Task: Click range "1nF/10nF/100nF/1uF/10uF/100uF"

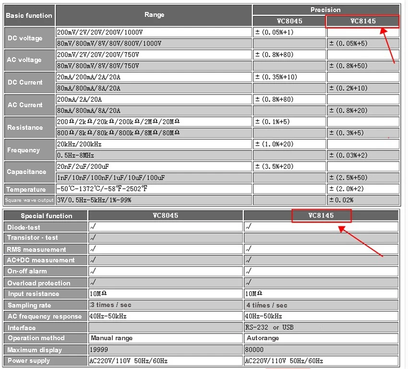Action: click(154, 178)
